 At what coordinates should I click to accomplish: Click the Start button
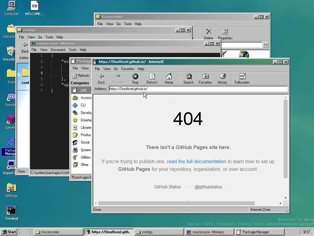point(9,232)
